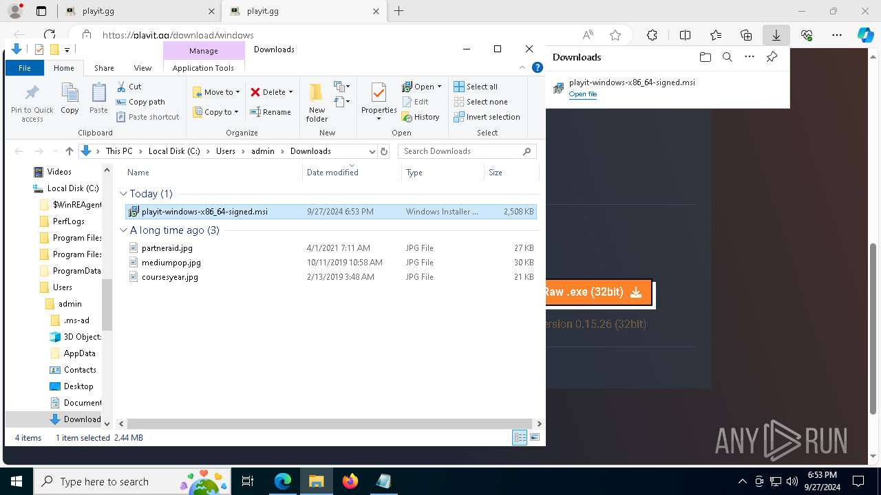Collapse the A long time ago group
The height and width of the screenshot is (495, 881).
coord(124,230)
